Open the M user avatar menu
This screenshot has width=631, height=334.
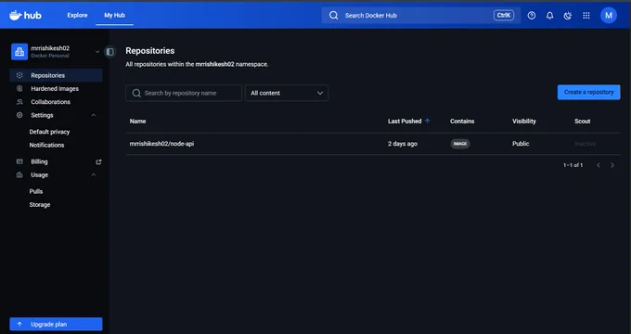click(609, 15)
